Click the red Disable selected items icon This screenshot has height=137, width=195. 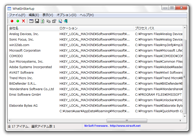point(12,21)
